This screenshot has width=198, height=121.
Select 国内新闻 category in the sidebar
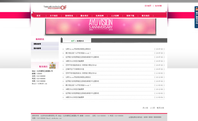(45, 48)
